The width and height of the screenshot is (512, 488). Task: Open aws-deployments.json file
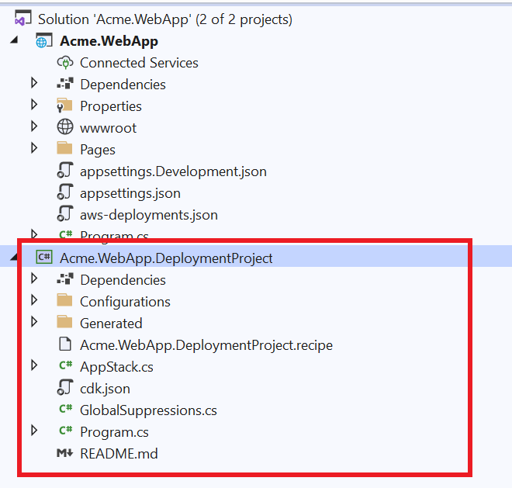[x=149, y=215]
